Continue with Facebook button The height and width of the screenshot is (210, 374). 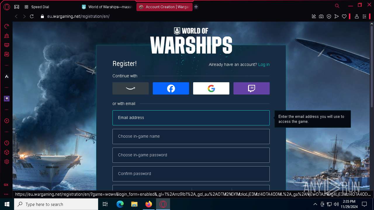[x=171, y=88]
